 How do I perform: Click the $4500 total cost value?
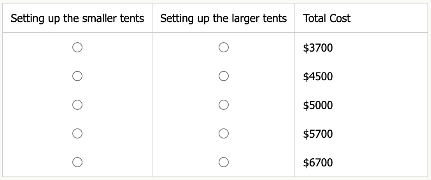click(x=318, y=77)
